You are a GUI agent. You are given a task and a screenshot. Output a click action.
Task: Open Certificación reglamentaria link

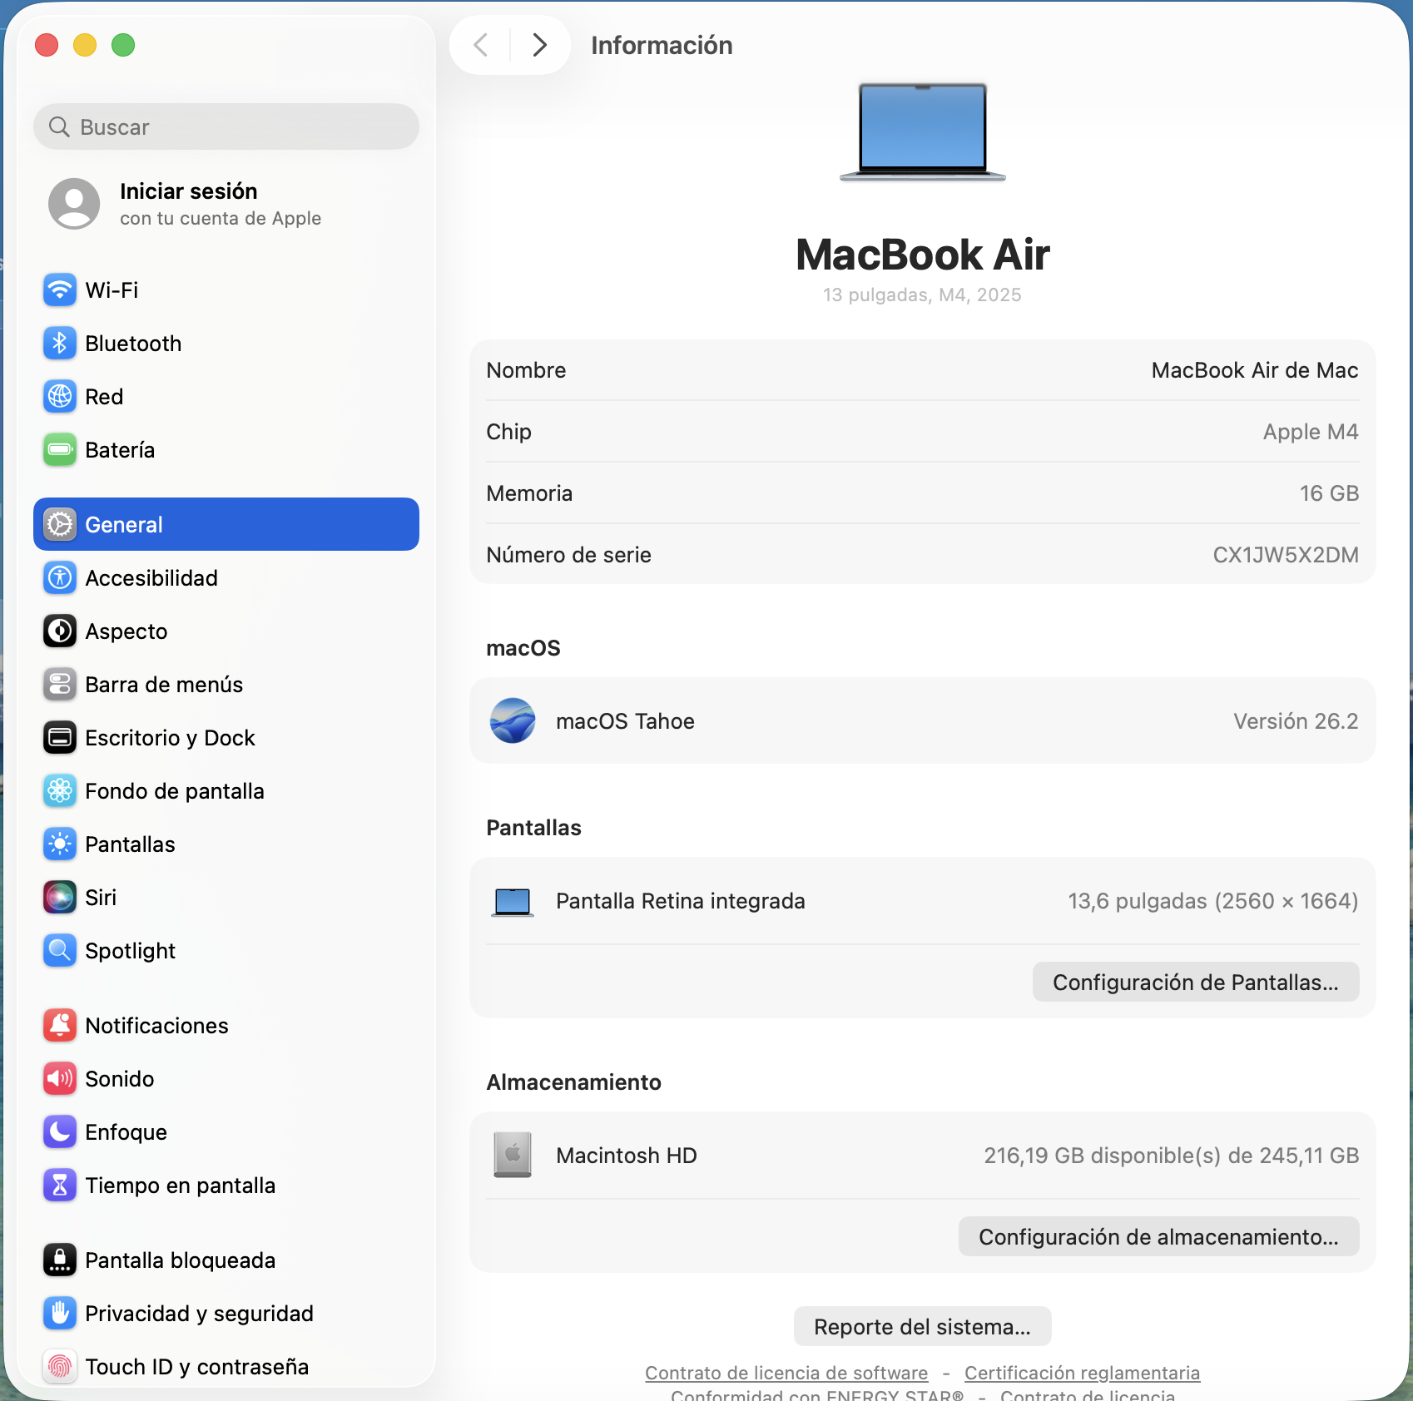pyautogui.click(x=1082, y=1373)
